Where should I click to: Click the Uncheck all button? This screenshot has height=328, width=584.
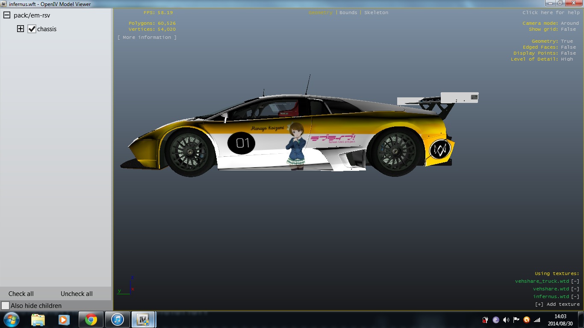click(x=77, y=294)
